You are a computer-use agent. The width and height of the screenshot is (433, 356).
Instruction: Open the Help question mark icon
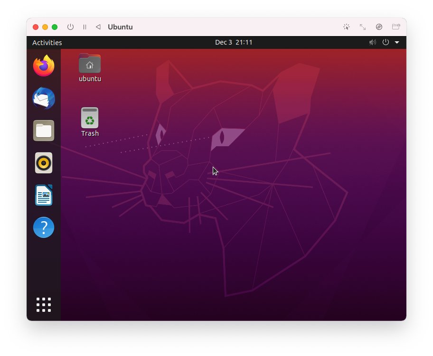(44, 227)
